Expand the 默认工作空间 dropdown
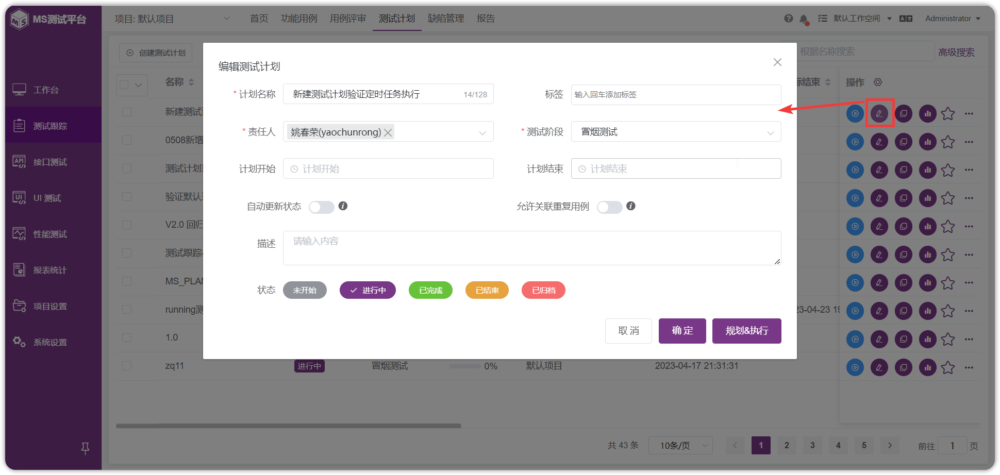1000x475 pixels. (x=862, y=19)
